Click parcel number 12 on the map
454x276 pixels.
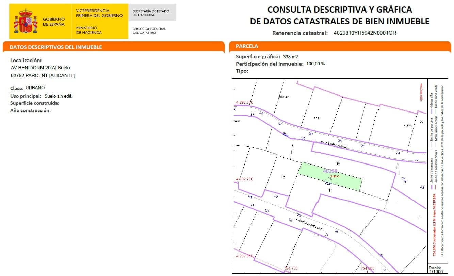[283, 178]
